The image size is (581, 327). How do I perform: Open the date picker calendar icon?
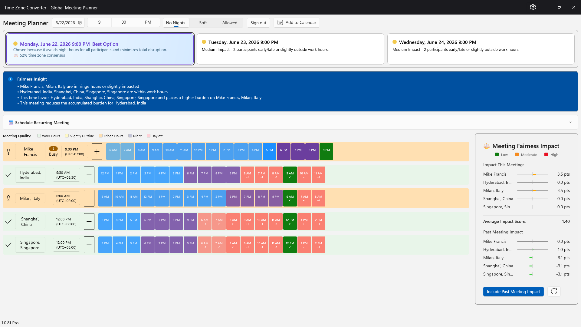(80, 23)
